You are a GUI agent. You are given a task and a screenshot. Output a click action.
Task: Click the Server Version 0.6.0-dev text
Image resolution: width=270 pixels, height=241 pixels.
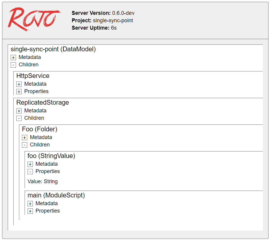point(103,13)
